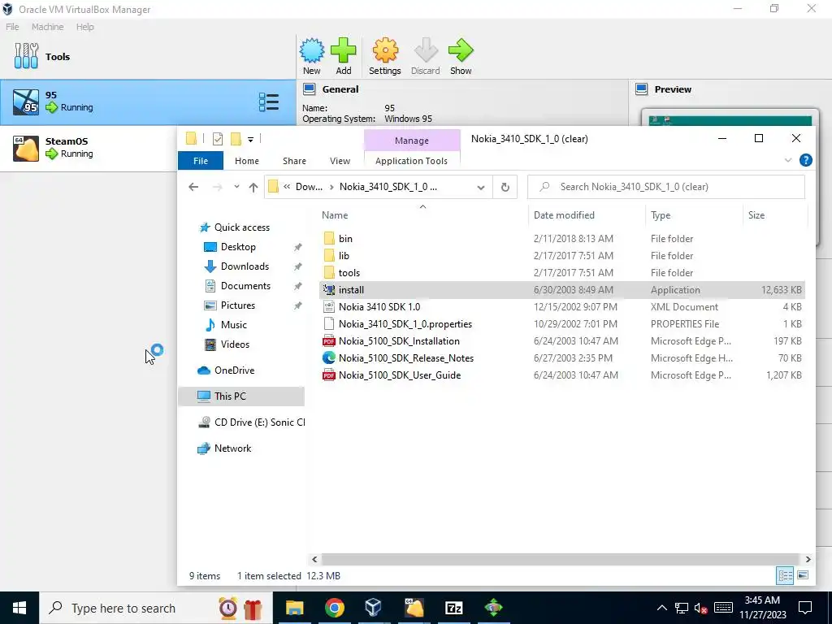Click the blue Help question icon
This screenshot has width=832, height=624.
tap(805, 160)
